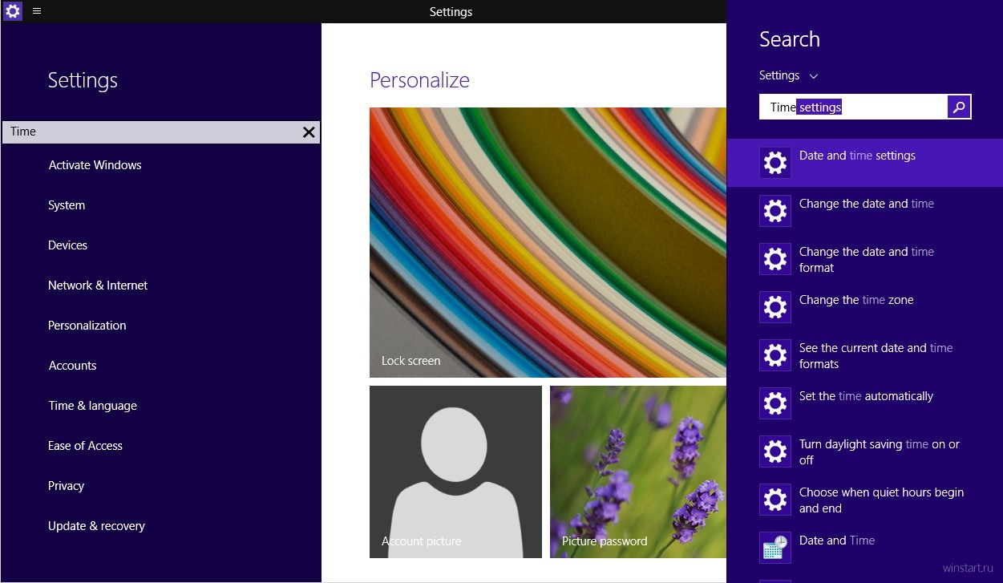Click gear icon for Date and time settings
This screenshot has width=1003, height=583.
[x=775, y=163]
